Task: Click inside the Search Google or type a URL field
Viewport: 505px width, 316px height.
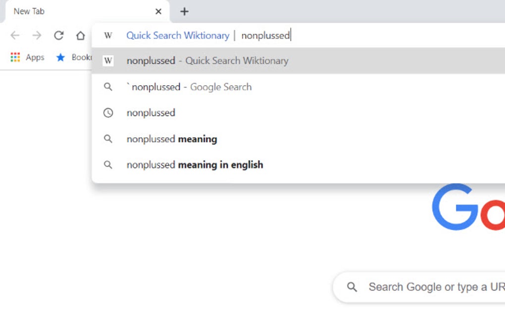Action: (x=436, y=287)
